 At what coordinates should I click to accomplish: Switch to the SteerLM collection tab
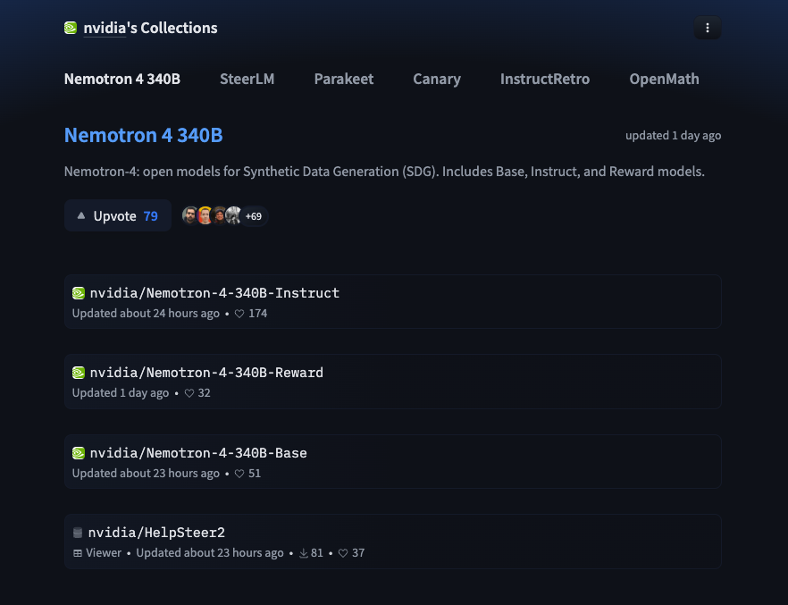[x=247, y=79]
